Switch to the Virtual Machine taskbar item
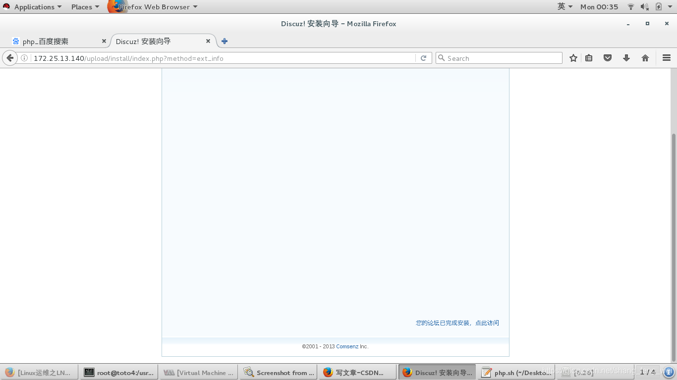677x380 pixels. [198, 372]
